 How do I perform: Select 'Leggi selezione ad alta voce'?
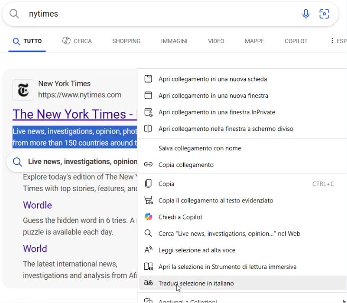pos(243,250)
